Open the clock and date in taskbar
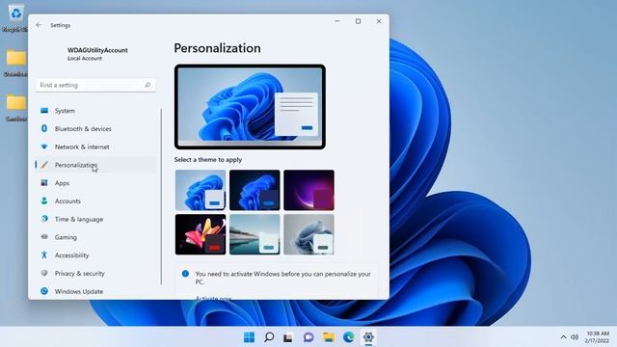Viewport: 617px width, 347px height. [598, 337]
